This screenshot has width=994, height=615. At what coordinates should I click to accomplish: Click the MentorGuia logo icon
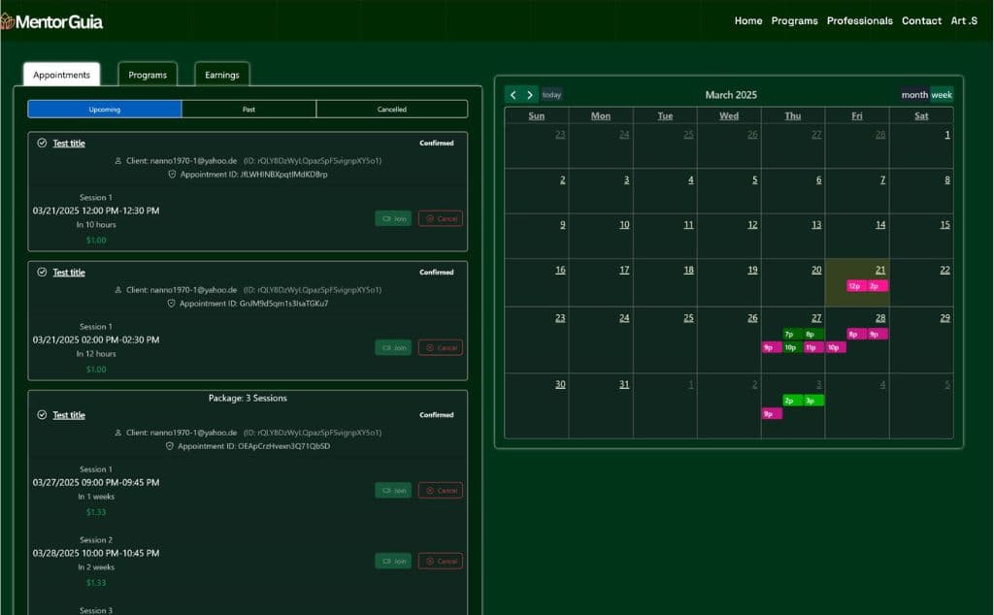[7, 21]
